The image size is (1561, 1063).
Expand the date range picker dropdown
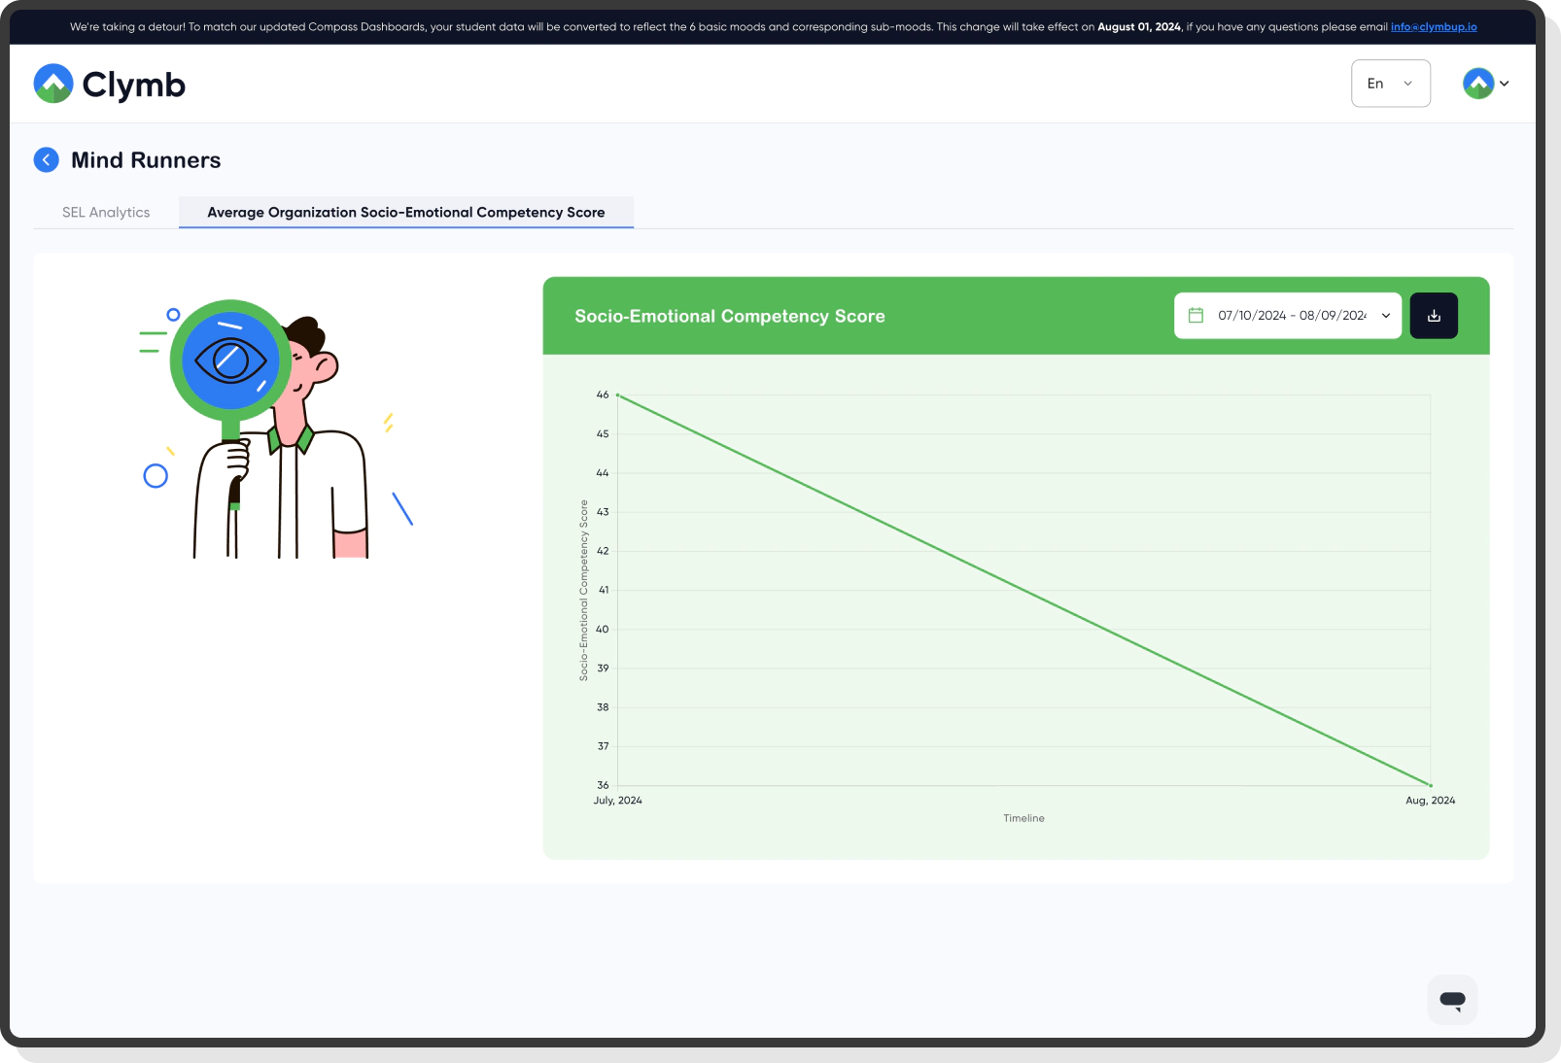click(x=1384, y=315)
